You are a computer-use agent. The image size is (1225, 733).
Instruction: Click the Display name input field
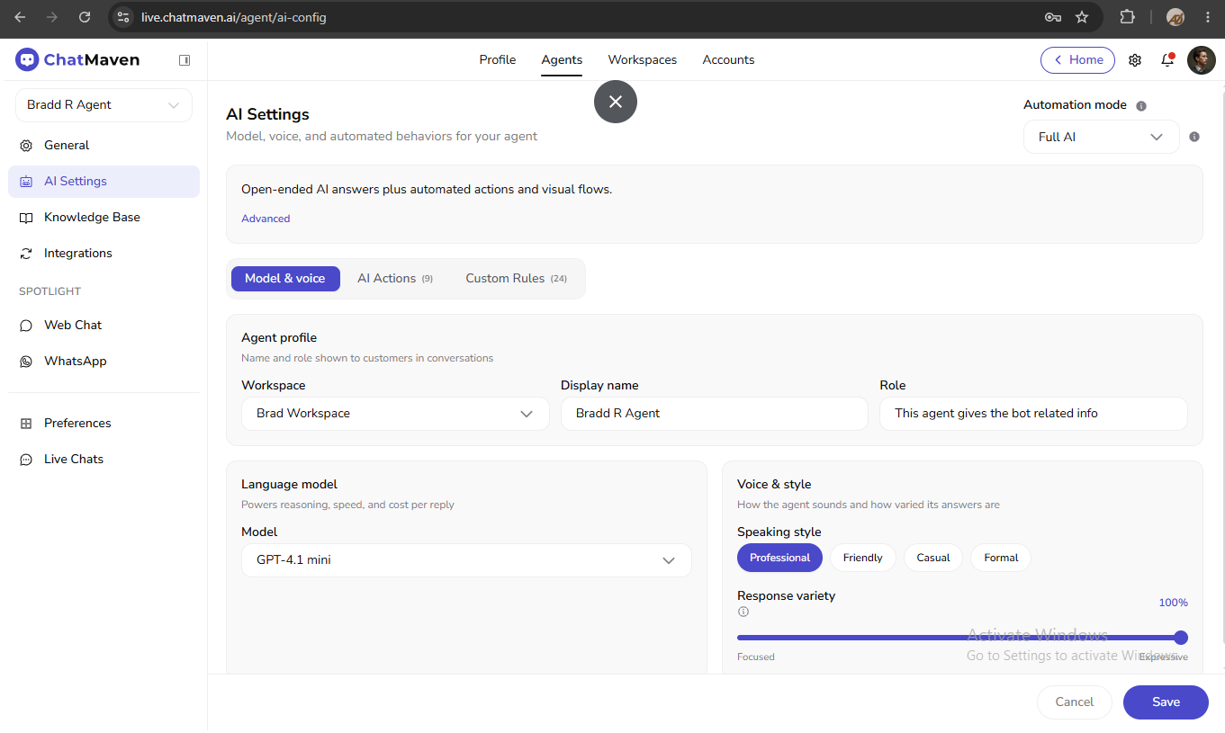[x=715, y=413]
